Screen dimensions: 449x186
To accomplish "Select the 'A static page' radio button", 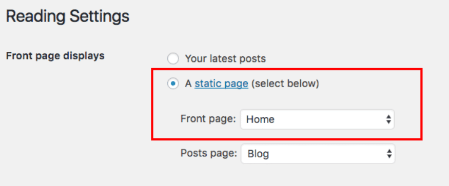I will point(173,84).
